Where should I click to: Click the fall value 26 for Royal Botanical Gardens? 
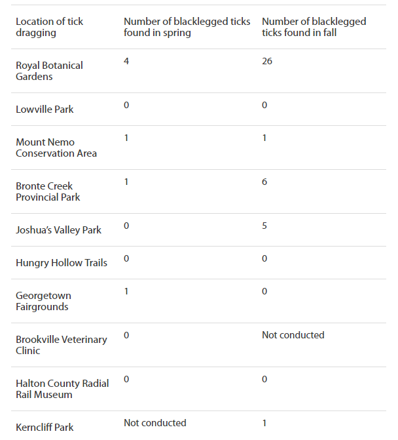267,61
